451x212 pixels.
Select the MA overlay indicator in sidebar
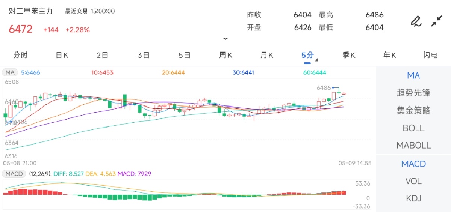[x=413, y=75]
